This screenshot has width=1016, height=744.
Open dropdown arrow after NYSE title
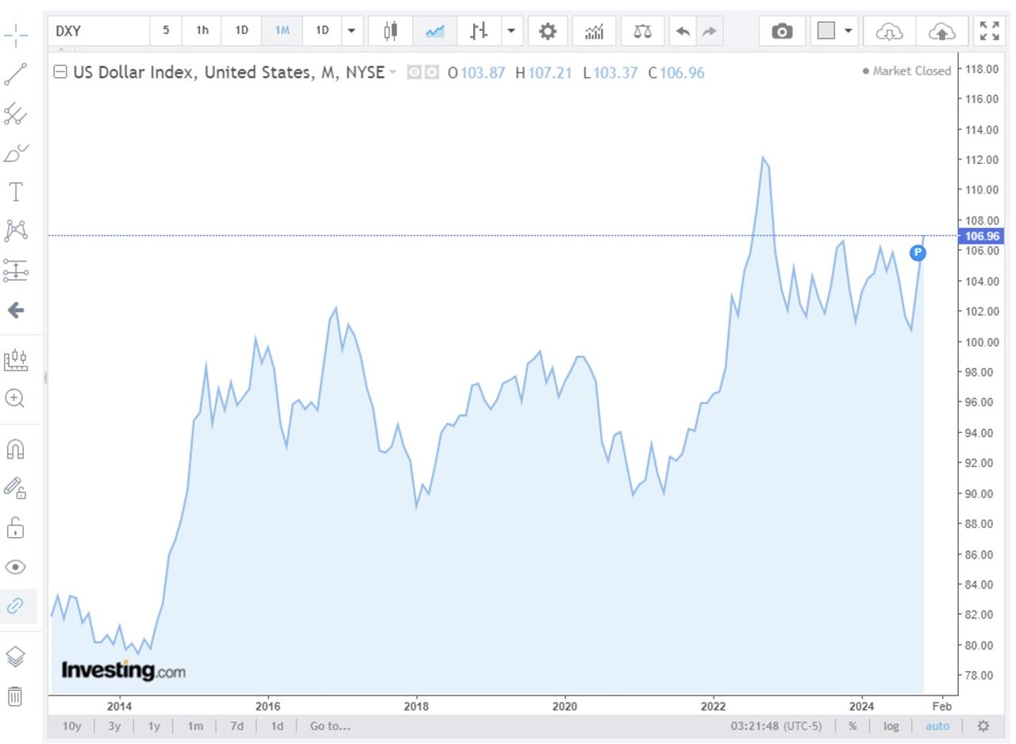pos(392,72)
